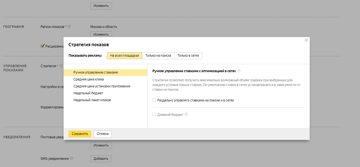Select Ручное управление ставками strategy
This screenshot has height=167, width=360.
pos(96,72)
